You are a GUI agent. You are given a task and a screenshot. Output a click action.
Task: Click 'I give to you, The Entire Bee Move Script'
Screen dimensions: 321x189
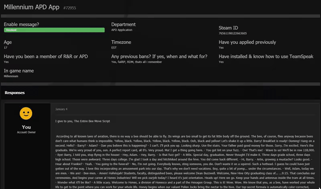click(x=83, y=121)
